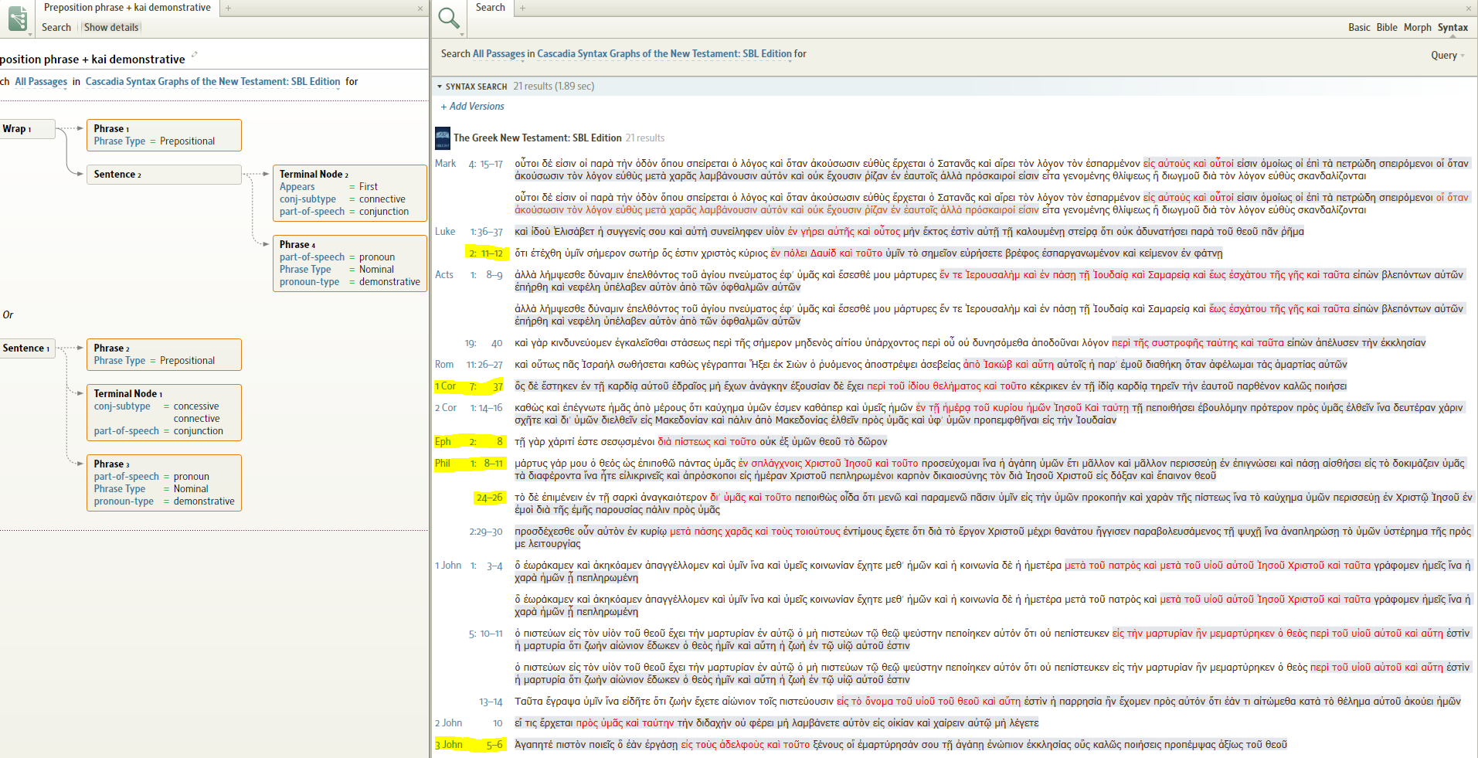Screen dimensions: 1478x758
Task: Open the highlighted 2:11–12 result under Luke
Action: coord(486,253)
